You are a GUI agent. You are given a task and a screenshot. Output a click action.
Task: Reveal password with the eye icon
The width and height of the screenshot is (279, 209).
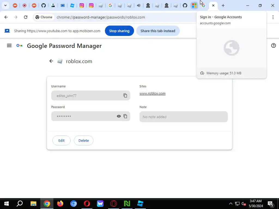pos(119,116)
